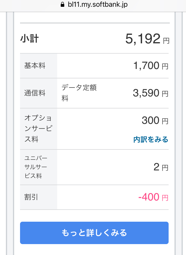Click the 割引 discount row label
This screenshot has height=255, width=186.
click(x=31, y=197)
